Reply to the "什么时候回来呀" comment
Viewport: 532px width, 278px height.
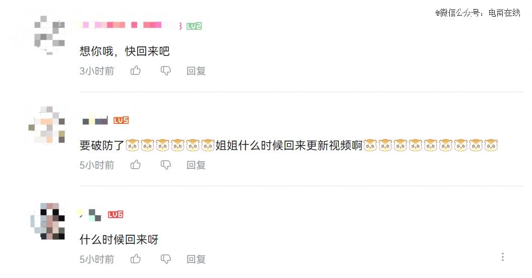pyautogui.click(x=196, y=259)
